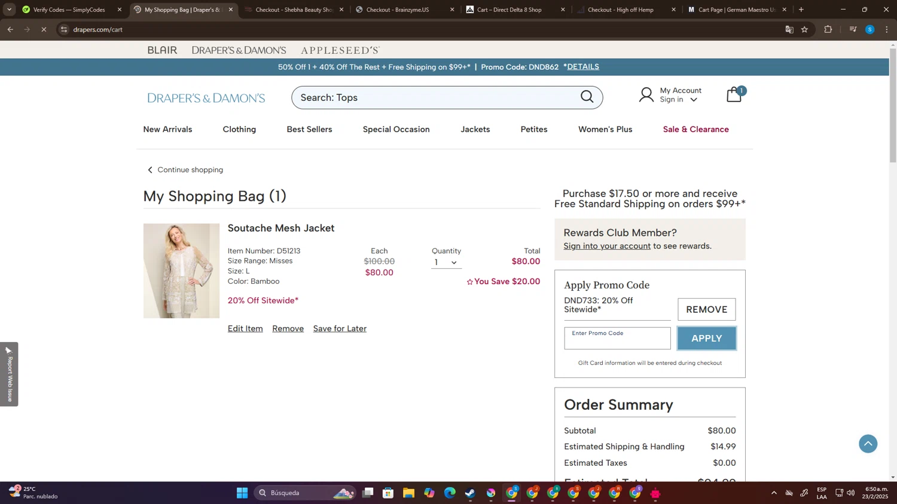Image resolution: width=897 pixels, height=504 pixels.
Task: Click the translate page icon
Action: tap(789, 29)
